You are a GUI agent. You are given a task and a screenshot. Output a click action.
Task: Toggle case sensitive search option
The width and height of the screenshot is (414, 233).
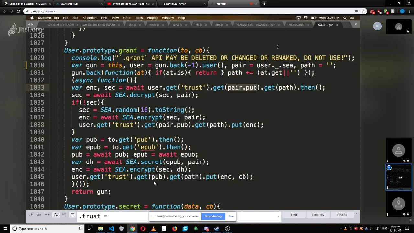[39, 215]
